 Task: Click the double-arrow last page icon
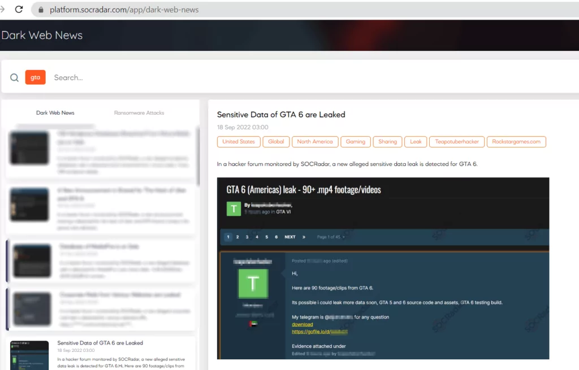click(304, 237)
